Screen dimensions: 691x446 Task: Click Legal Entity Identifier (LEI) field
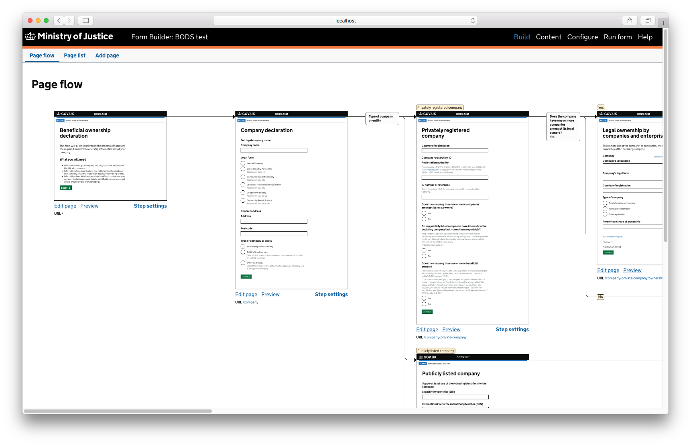click(455, 397)
